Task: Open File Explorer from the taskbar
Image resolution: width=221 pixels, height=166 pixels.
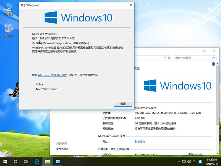Action: pyautogui.click(x=48, y=162)
